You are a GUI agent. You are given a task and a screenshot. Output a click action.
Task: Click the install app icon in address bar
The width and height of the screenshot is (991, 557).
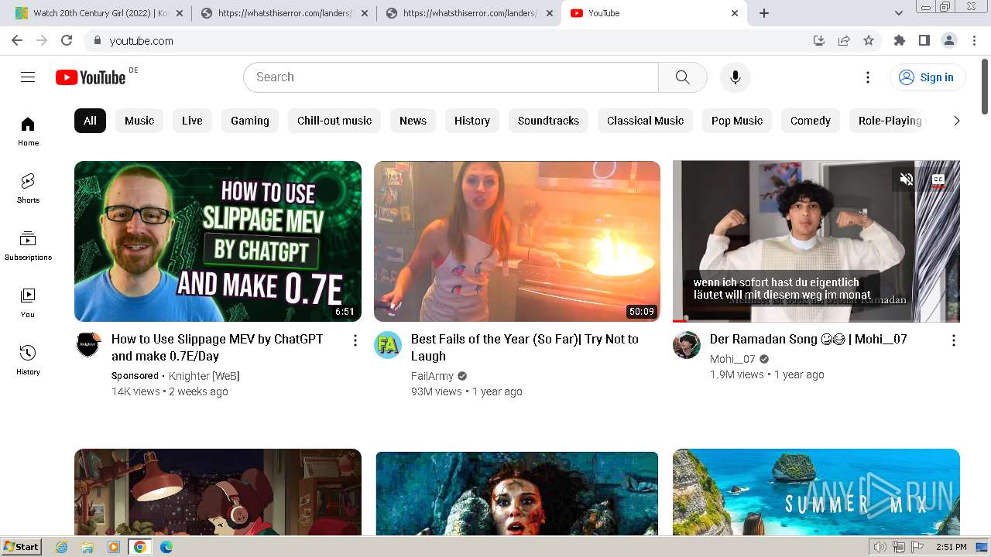(x=818, y=40)
